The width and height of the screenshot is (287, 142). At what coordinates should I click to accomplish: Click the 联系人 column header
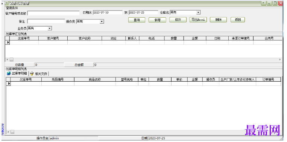[132, 38]
